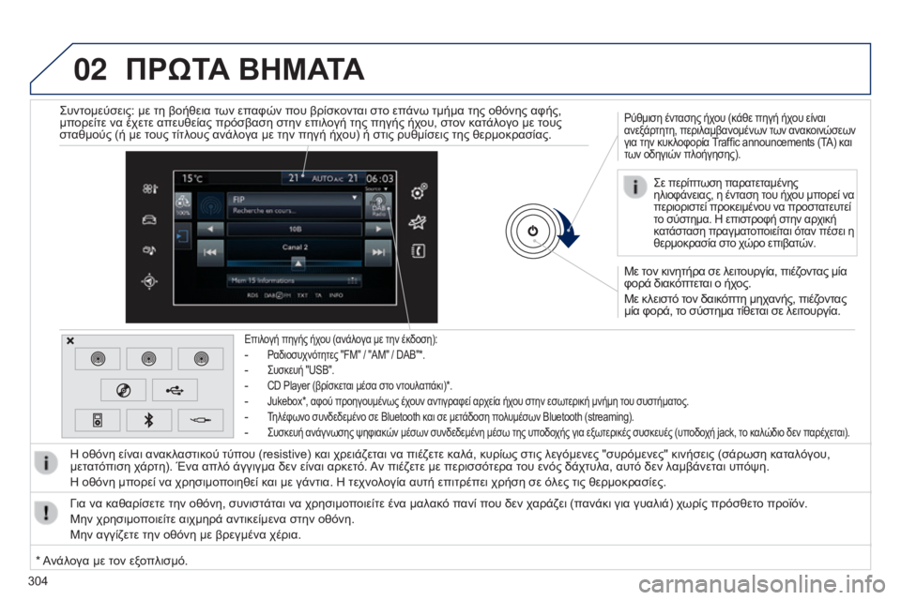Viewport: 901px width, 600px height.
Task: Click the power volume knob
Action: 533,231
